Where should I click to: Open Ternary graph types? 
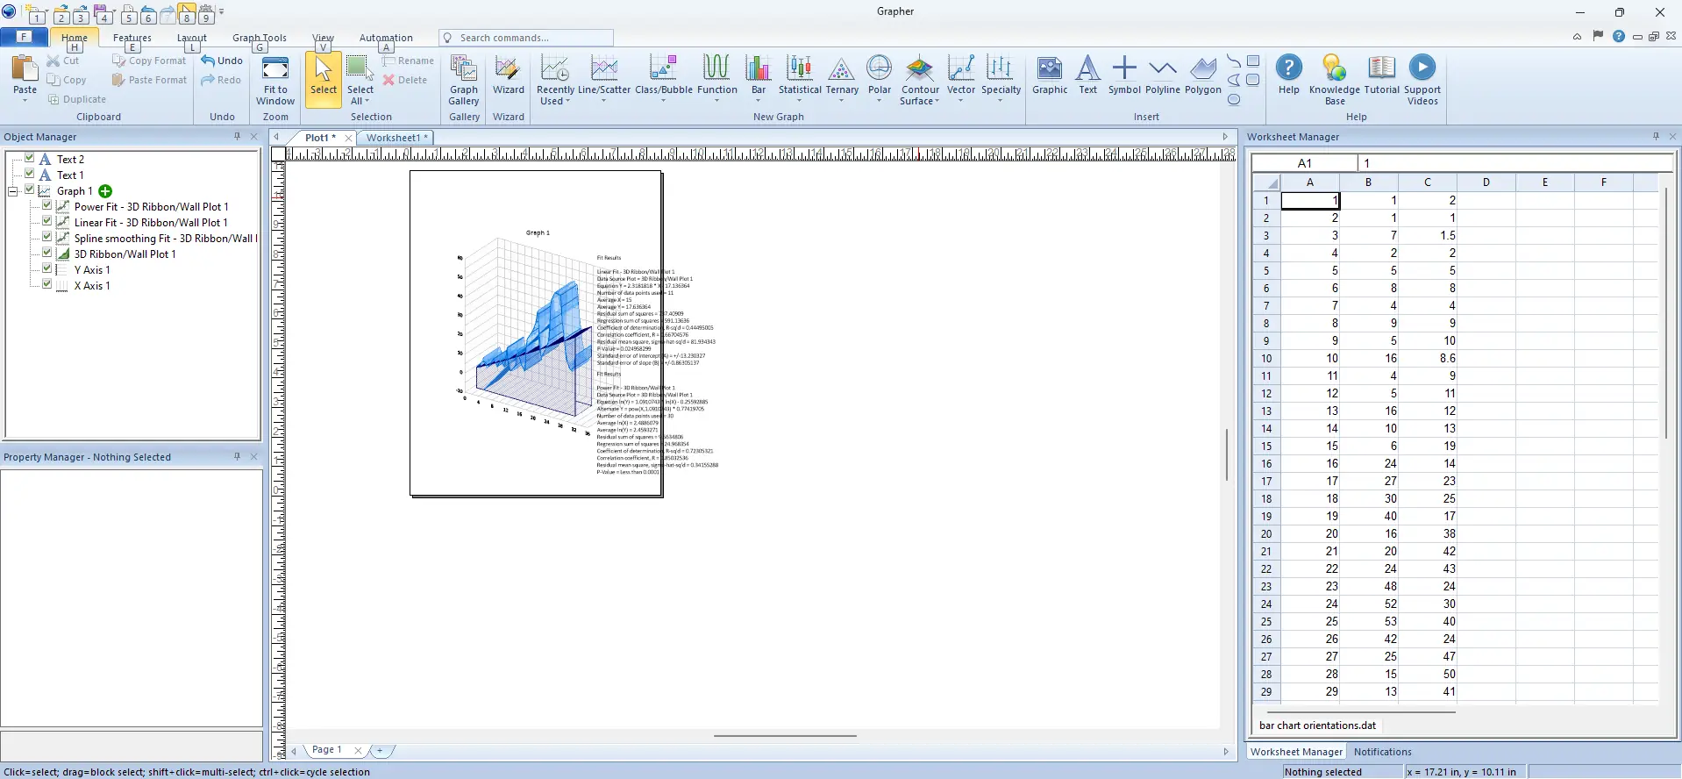tap(842, 78)
